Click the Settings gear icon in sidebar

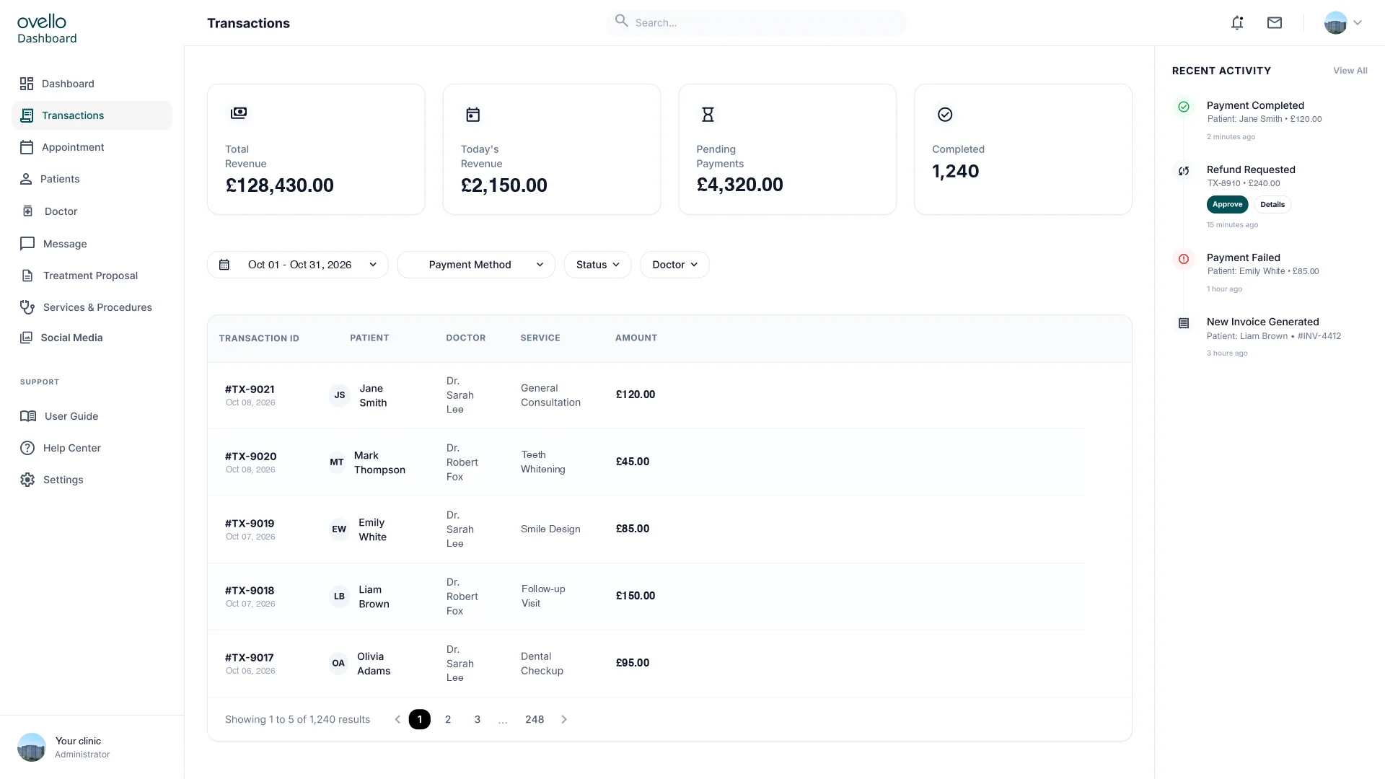27,480
